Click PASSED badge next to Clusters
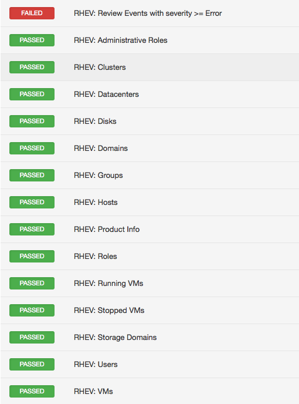Screen dimensions: 299x404 pyautogui.click(x=32, y=68)
